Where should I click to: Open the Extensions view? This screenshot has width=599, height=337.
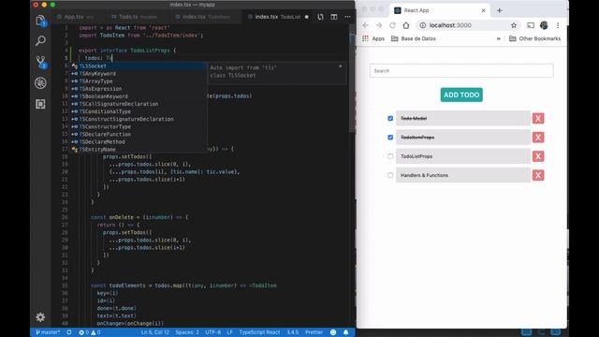40,104
